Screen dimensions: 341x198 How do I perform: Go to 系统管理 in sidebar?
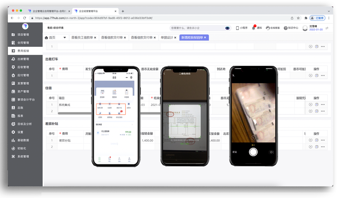[x=23, y=156]
